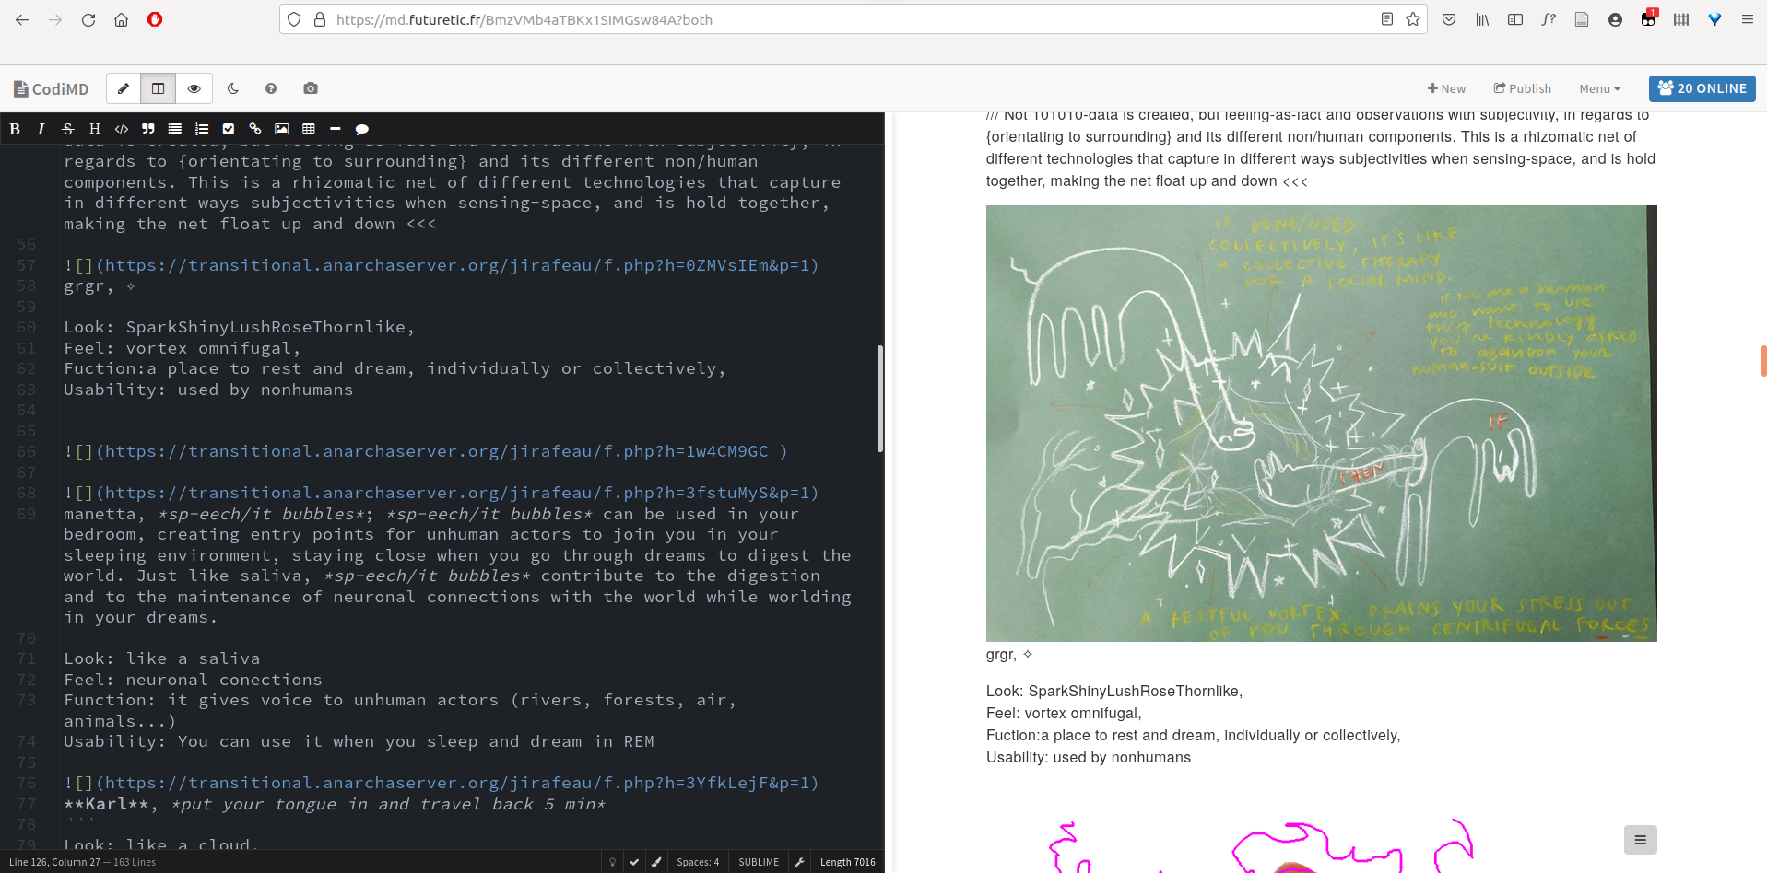Toggle reader view in address bar

click(1387, 19)
